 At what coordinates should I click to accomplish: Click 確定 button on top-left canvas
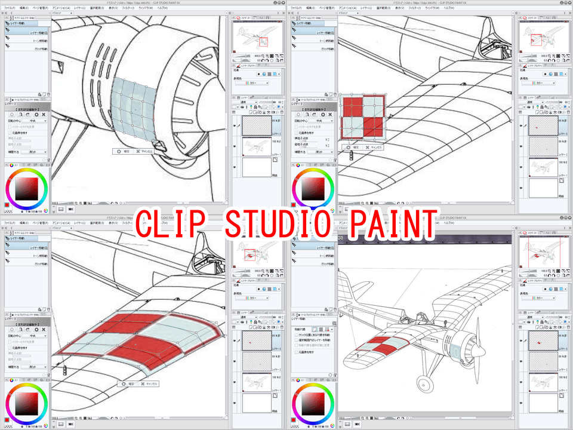(x=124, y=151)
